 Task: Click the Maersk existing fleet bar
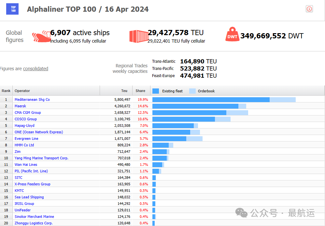point(195,106)
